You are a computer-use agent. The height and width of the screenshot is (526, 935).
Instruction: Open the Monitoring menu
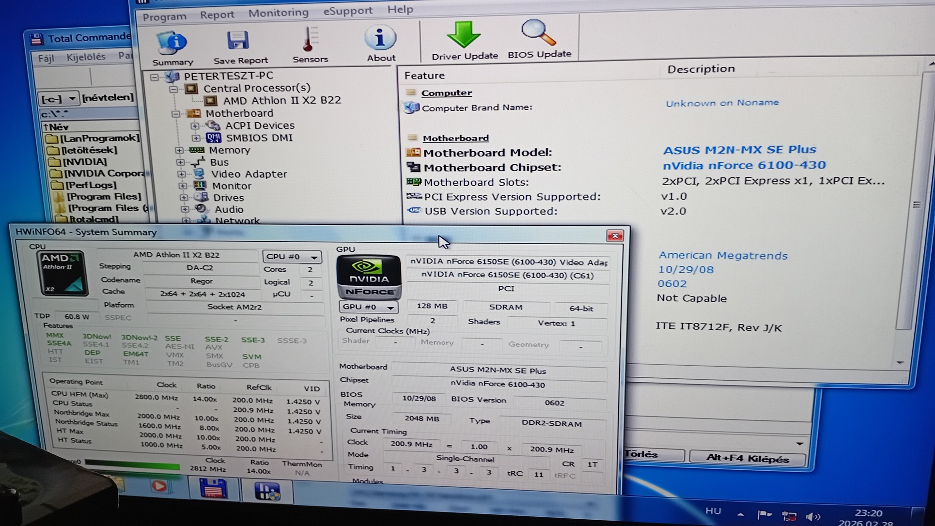pos(278,13)
